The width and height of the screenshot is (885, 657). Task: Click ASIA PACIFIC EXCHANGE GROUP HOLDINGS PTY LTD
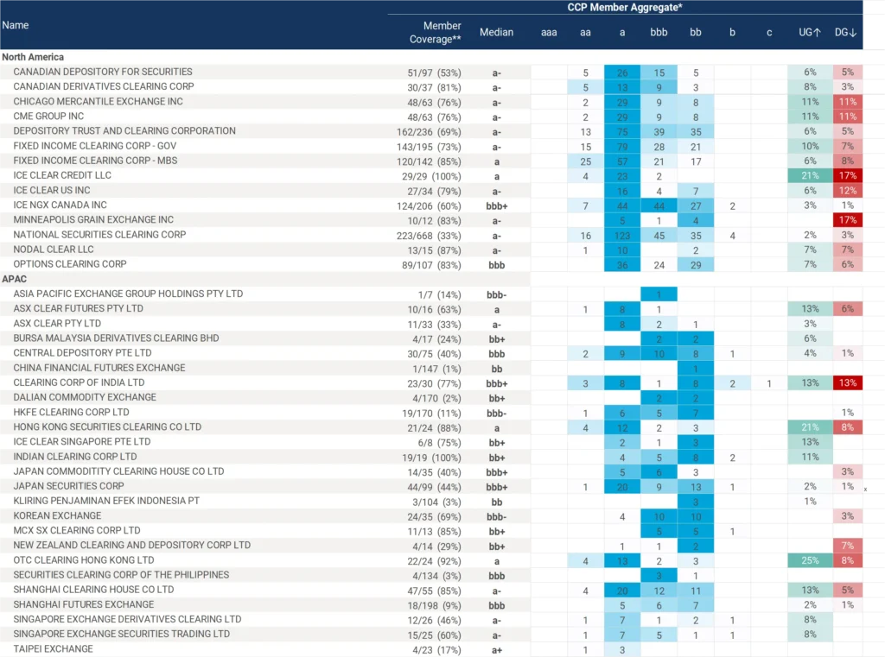pyautogui.click(x=128, y=294)
